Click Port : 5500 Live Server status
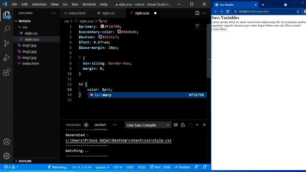306x172 pixels. [x=160, y=167]
